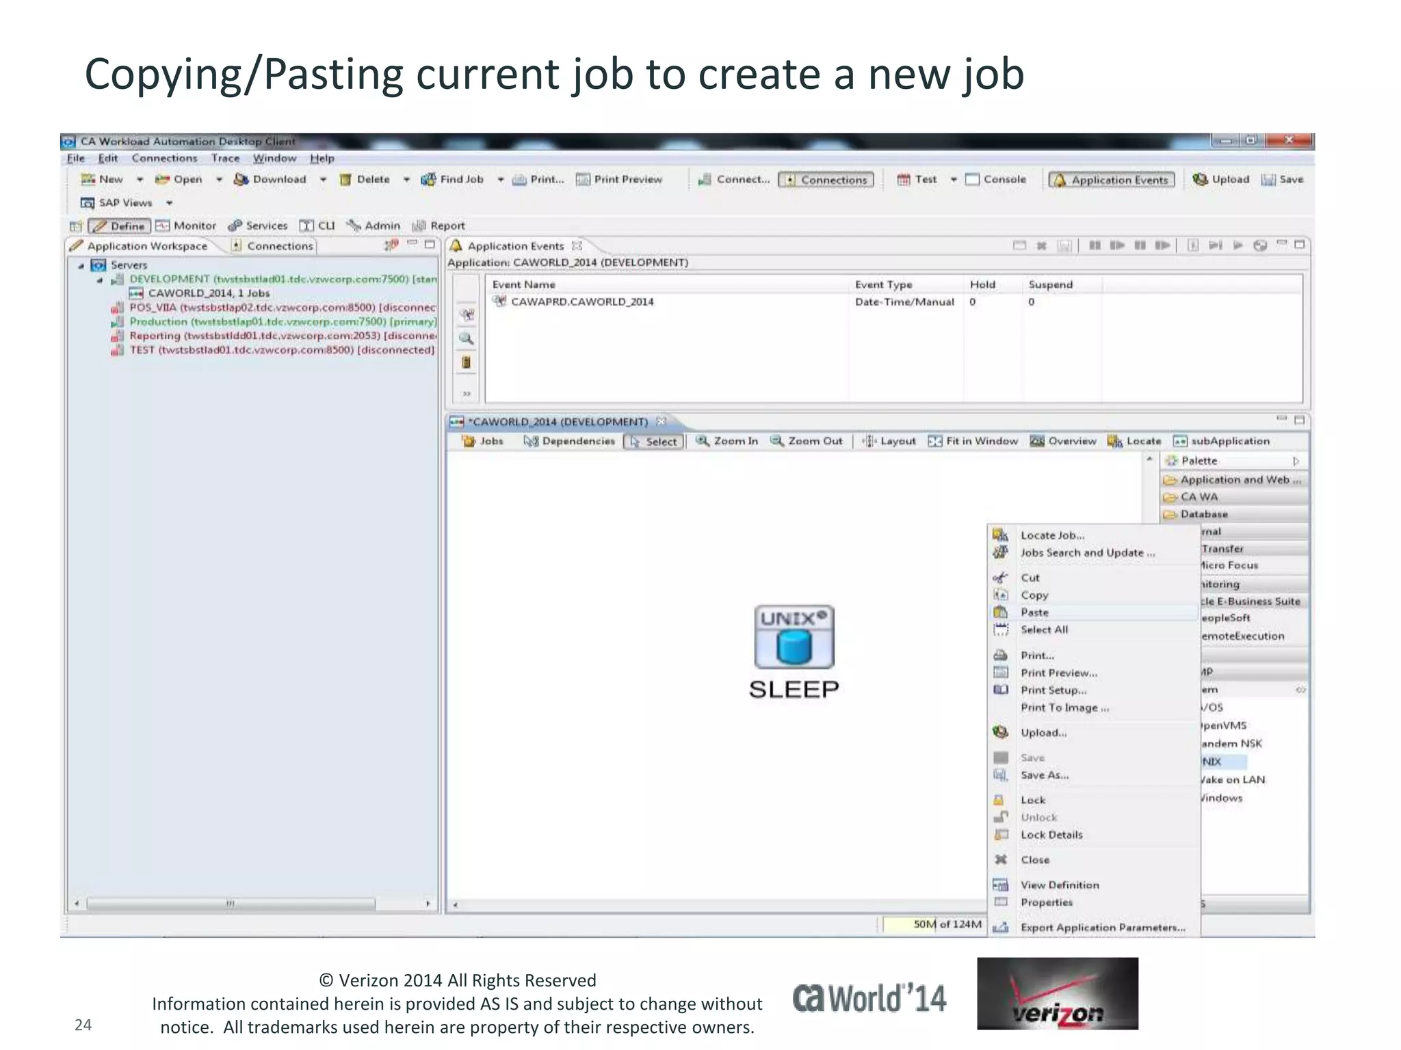Click the Zoom In icon
The width and height of the screenshot is (1401, 1050).
(703, 441)
